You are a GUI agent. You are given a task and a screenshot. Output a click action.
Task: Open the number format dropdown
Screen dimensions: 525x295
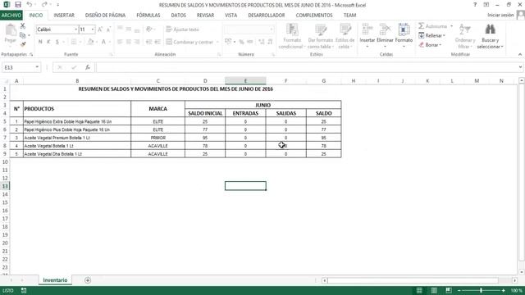point(272,29)
